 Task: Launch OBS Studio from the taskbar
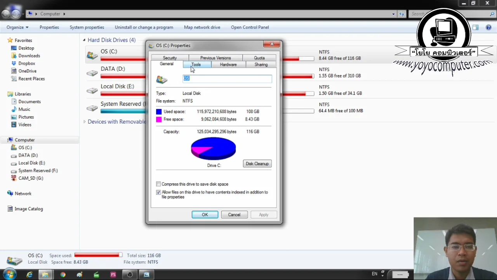pos(130,275)
